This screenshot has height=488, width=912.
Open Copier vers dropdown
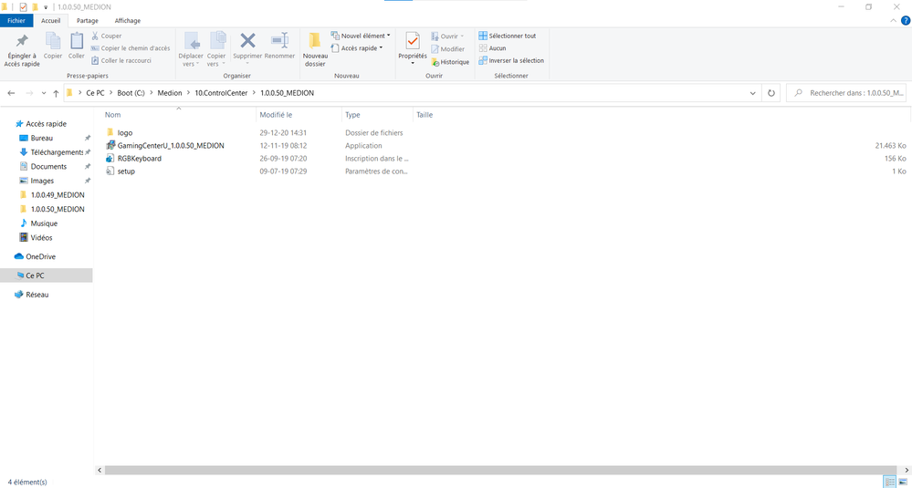[216, 60]
